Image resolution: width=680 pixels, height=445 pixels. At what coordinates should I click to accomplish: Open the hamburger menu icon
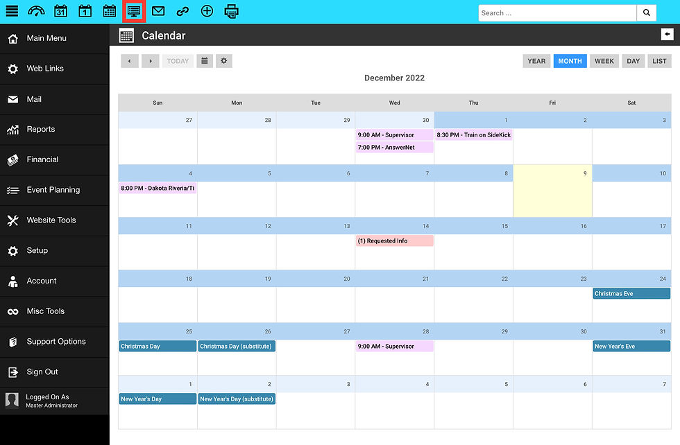(12, 11)
